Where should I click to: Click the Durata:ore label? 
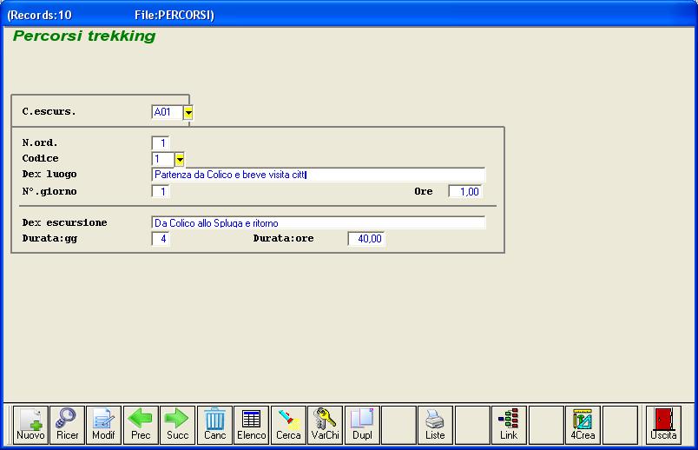coord(284,238)
